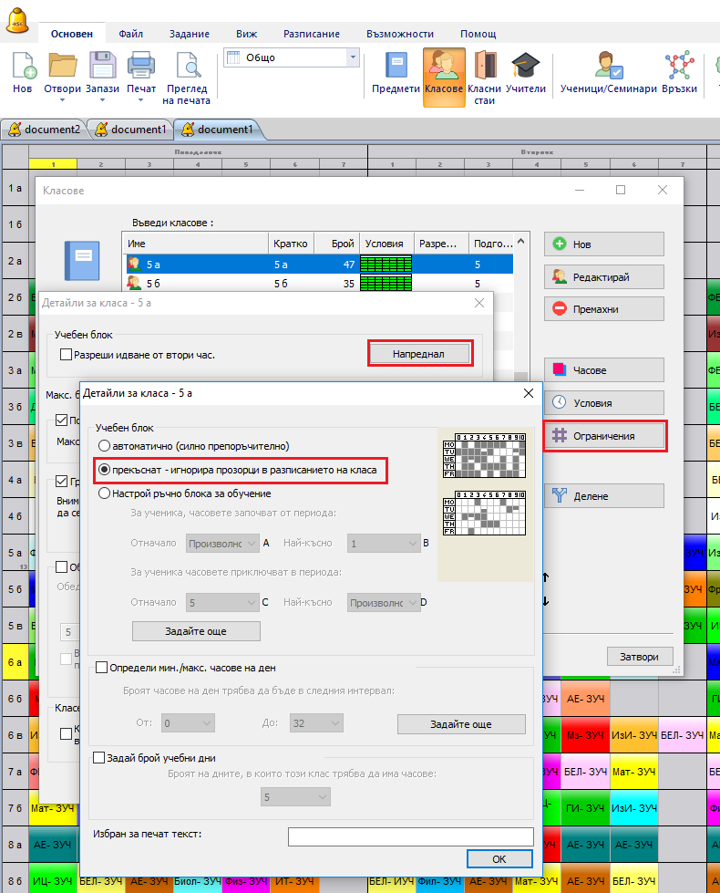Viewport: 720px width, 893px height.
Task: Click the Ограничения button
Action: coord(603,436)
